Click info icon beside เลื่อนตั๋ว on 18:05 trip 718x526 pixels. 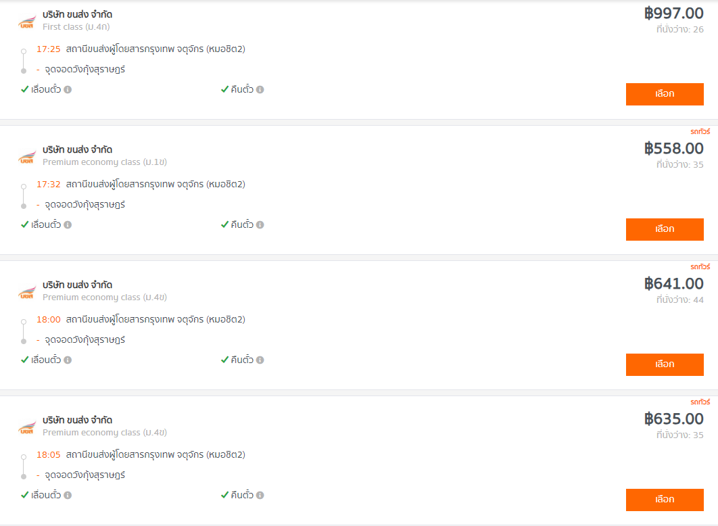pyautogui.click(x=68, y=496)
